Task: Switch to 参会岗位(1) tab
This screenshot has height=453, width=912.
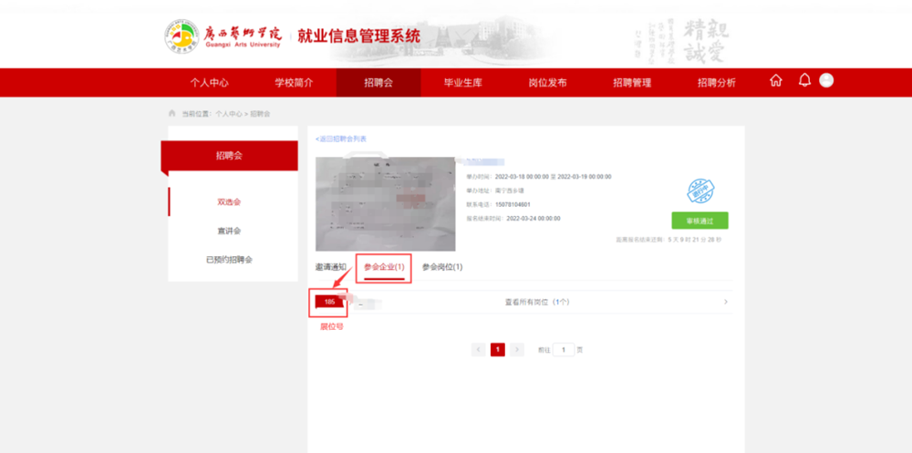Action: point(442,267)
